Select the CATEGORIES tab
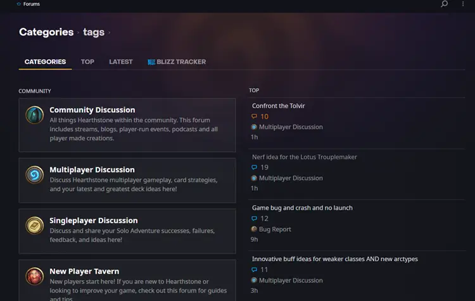The width and height of the screenshot is (475, 301). [x=45, y=62]
